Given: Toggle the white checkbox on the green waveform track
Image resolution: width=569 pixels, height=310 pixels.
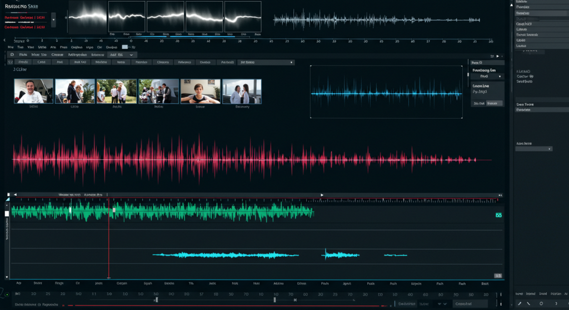Looking at the screenshot, I should click(7, 213).
